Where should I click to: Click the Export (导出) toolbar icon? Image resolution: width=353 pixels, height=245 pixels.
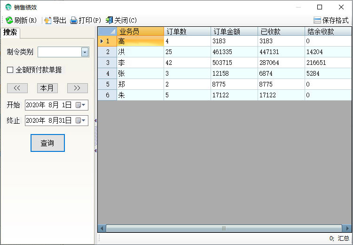click(x=47, y=20)
